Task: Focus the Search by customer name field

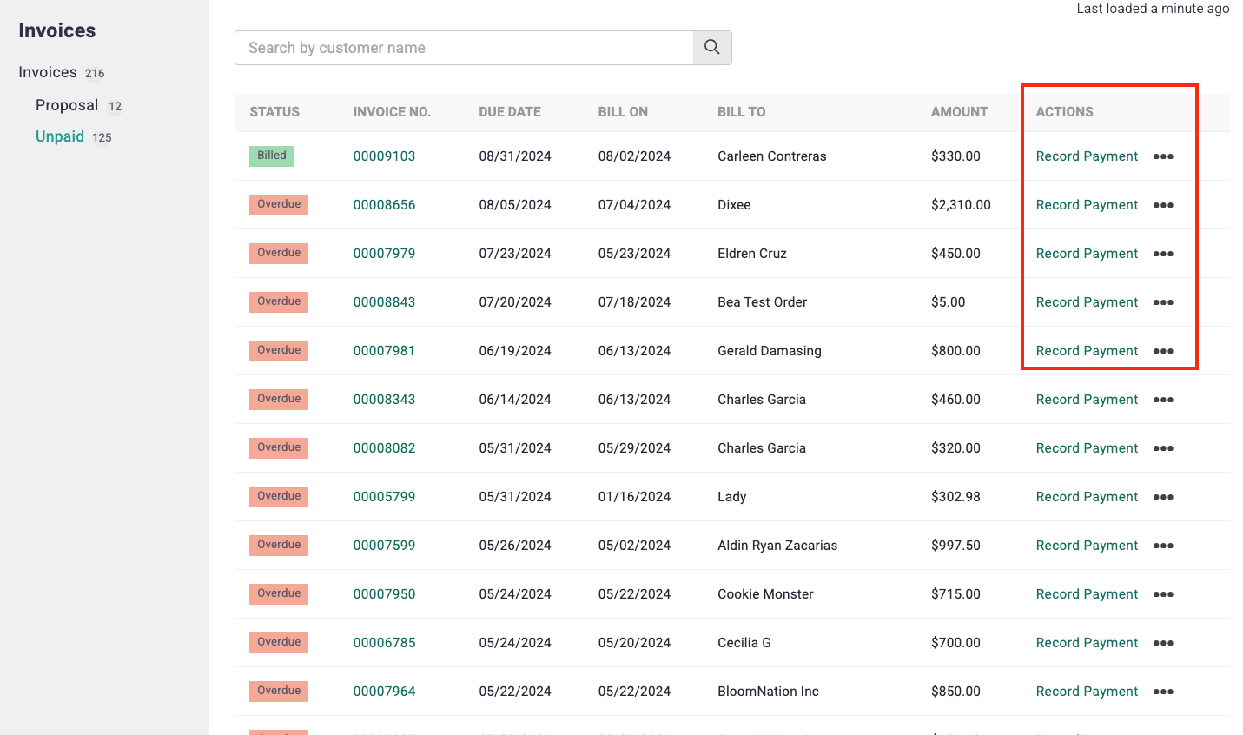Action: click(x=464, y=48)
